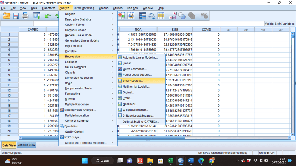Expand the Correlate submenu
Screen dimensions: 296x166
pos(88,51)
